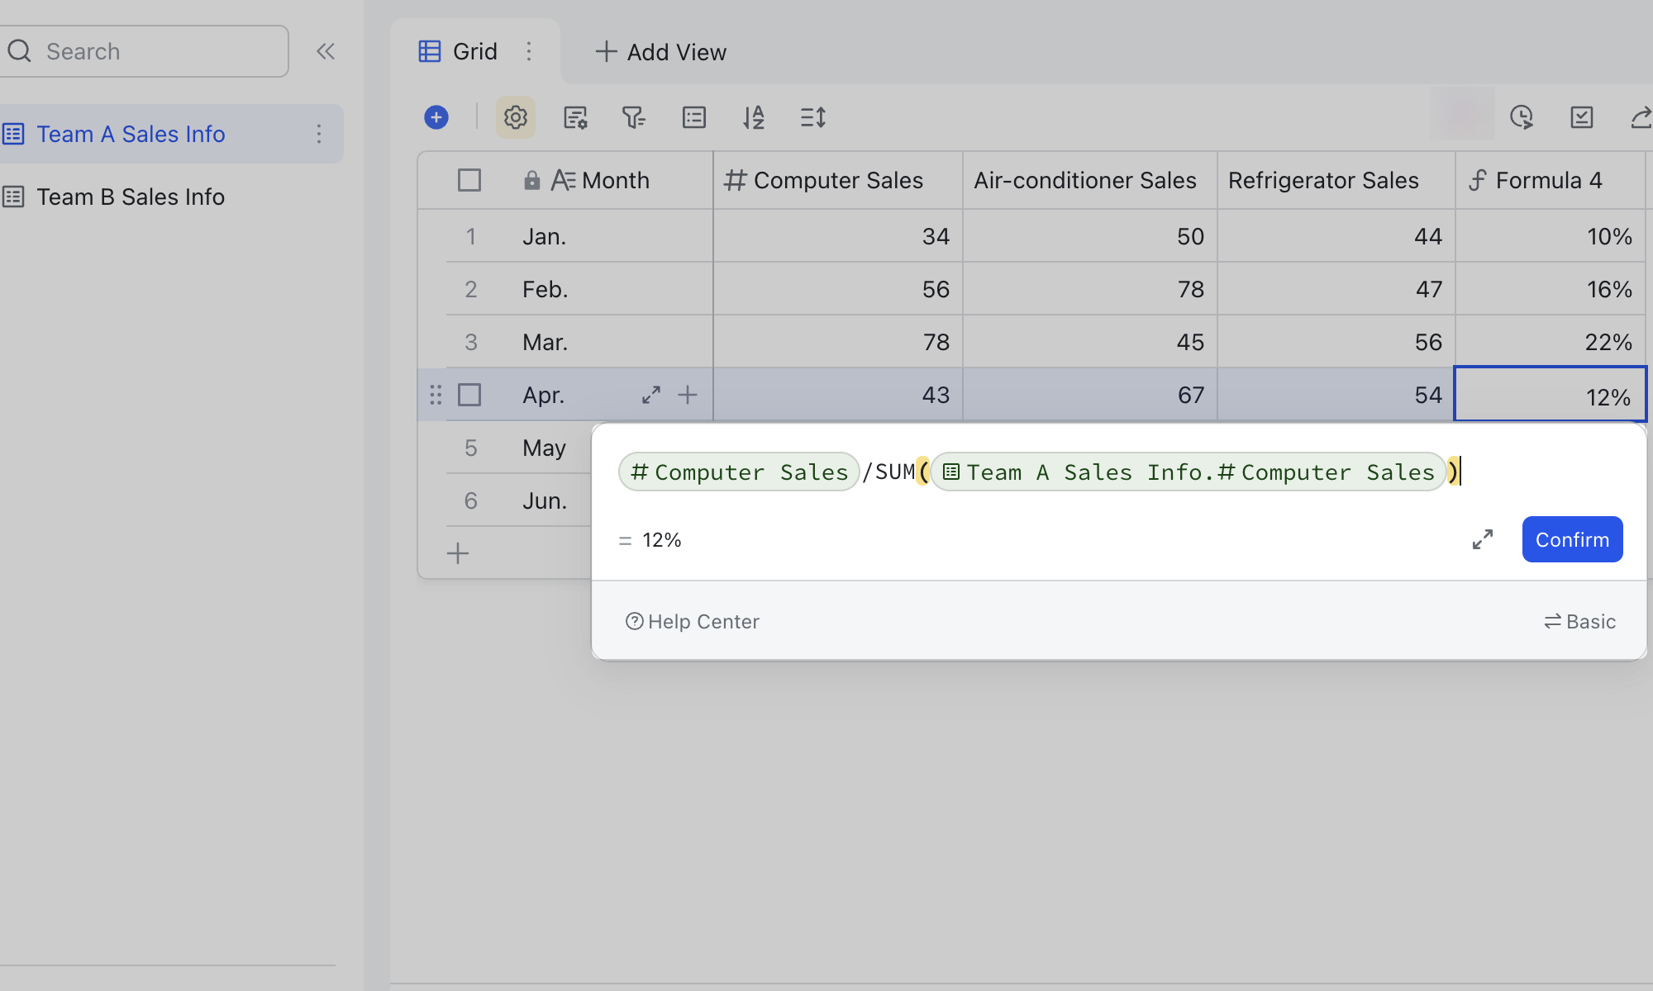1653x991 pixels.
Task: Grab the Apr. row drag handle
Action: [436, 395]
